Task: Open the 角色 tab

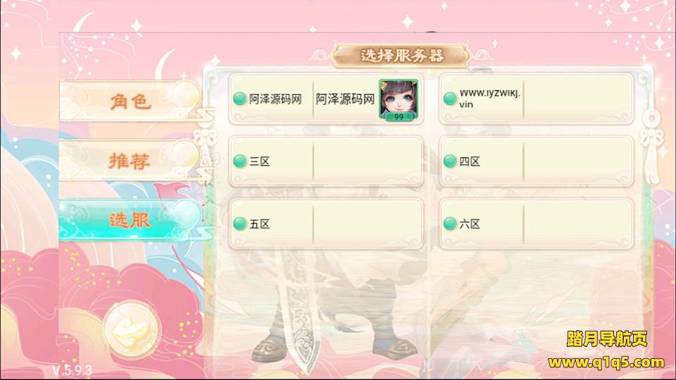Action: coord(130,101)
